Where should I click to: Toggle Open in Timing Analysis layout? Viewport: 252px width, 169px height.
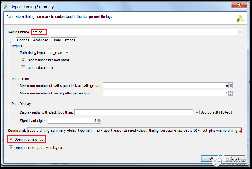(x=11, y=148)
